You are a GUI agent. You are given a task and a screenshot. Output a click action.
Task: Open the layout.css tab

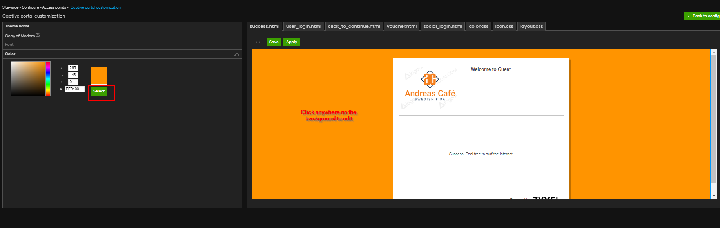pos(531,26)
